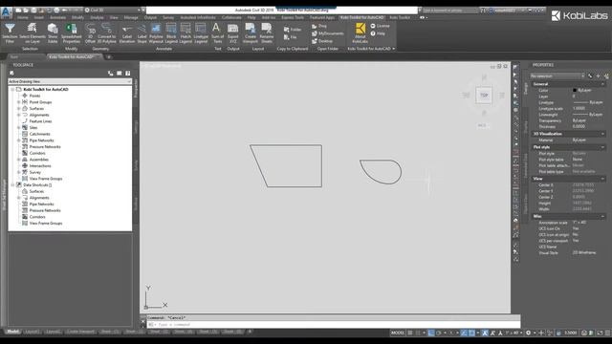The image size is (612, 344).
Task: Click the AutoCAD application menu logo
Action: click(x=6, y=11)
